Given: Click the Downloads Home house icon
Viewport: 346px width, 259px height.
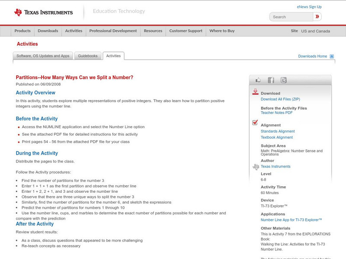Looking at the screenshot, I should pos(332,56).
